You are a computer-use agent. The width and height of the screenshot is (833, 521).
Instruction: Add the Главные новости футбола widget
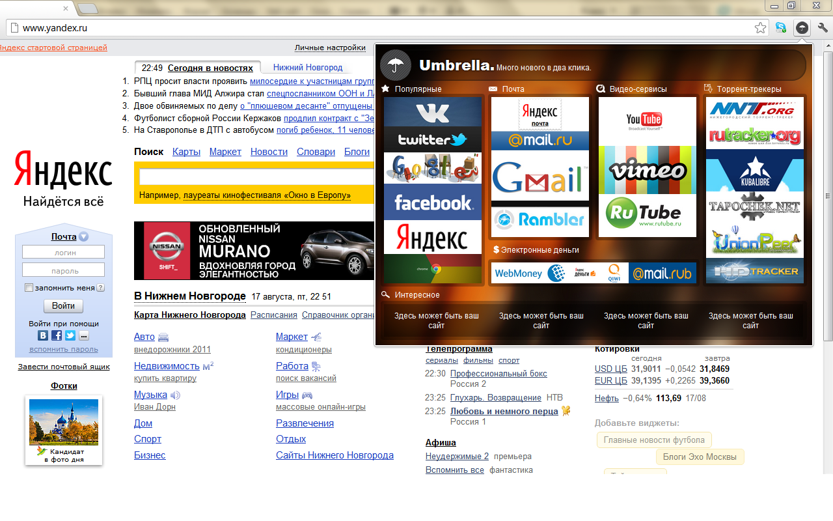(655, 440)
